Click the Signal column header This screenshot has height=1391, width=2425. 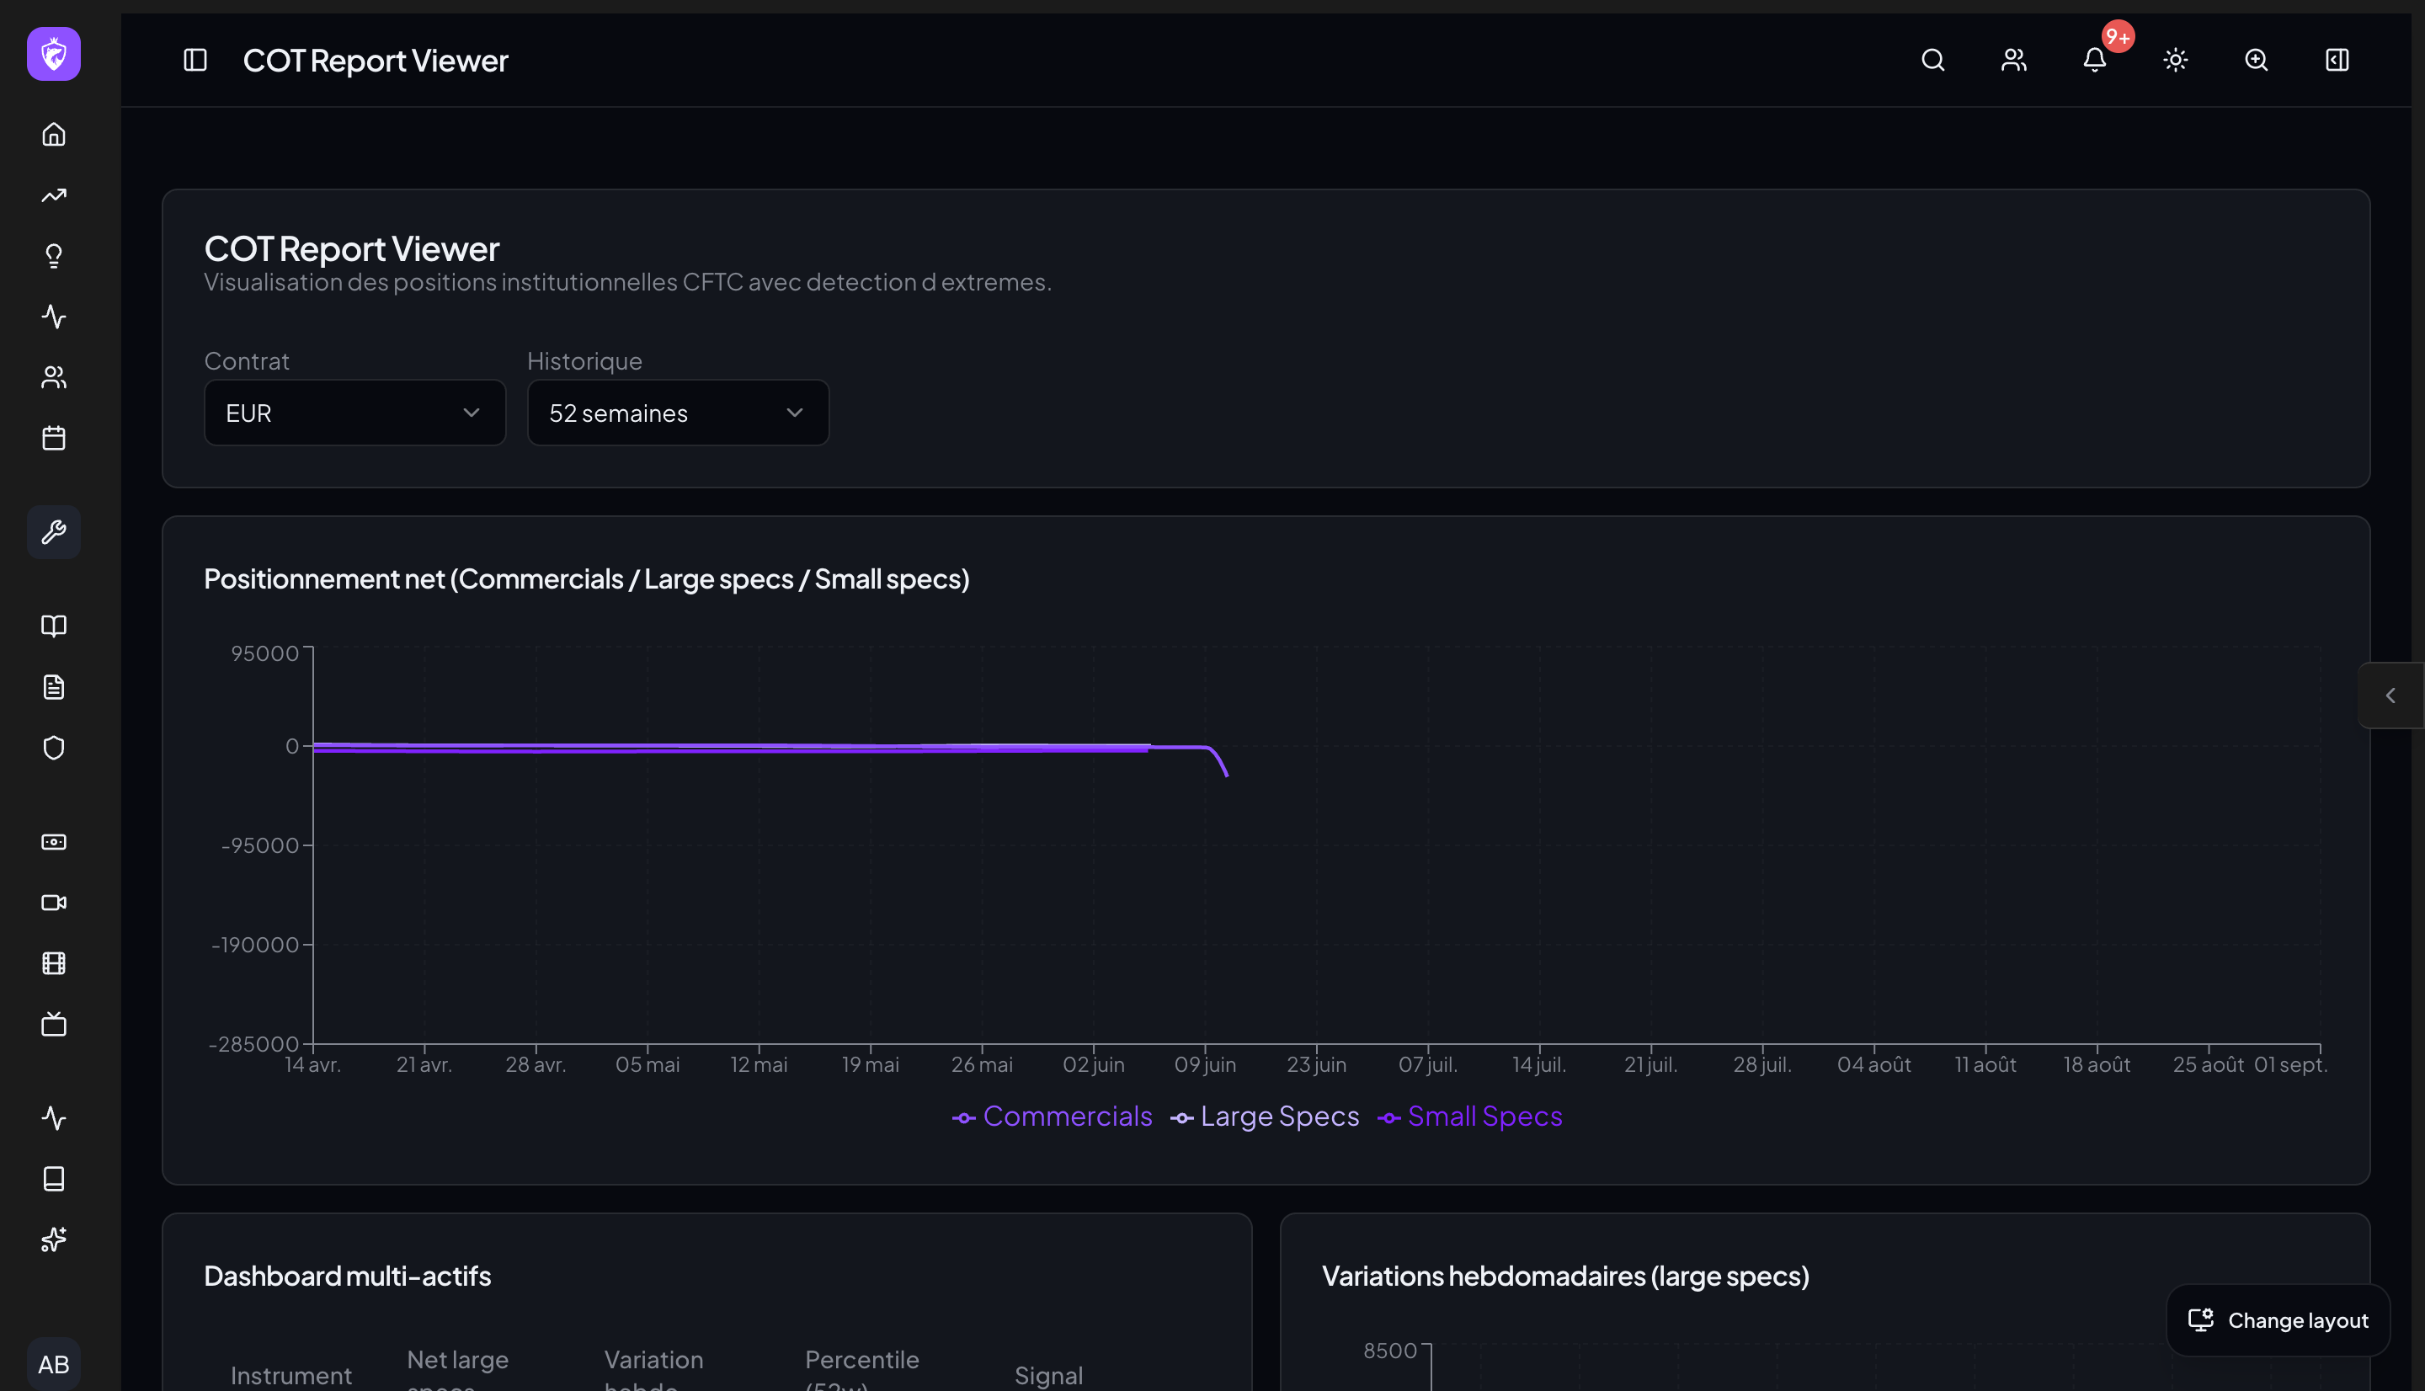coord(1047,1375)
